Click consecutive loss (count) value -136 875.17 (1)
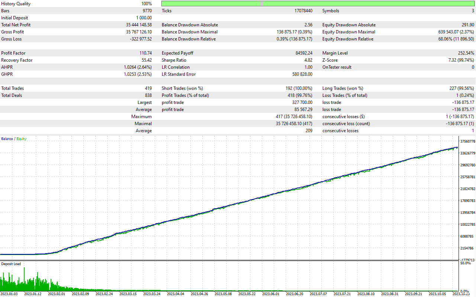476x297 pixels. coord(460,124)
